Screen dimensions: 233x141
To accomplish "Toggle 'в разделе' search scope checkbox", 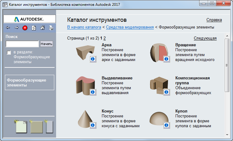I will pos(9,52).
